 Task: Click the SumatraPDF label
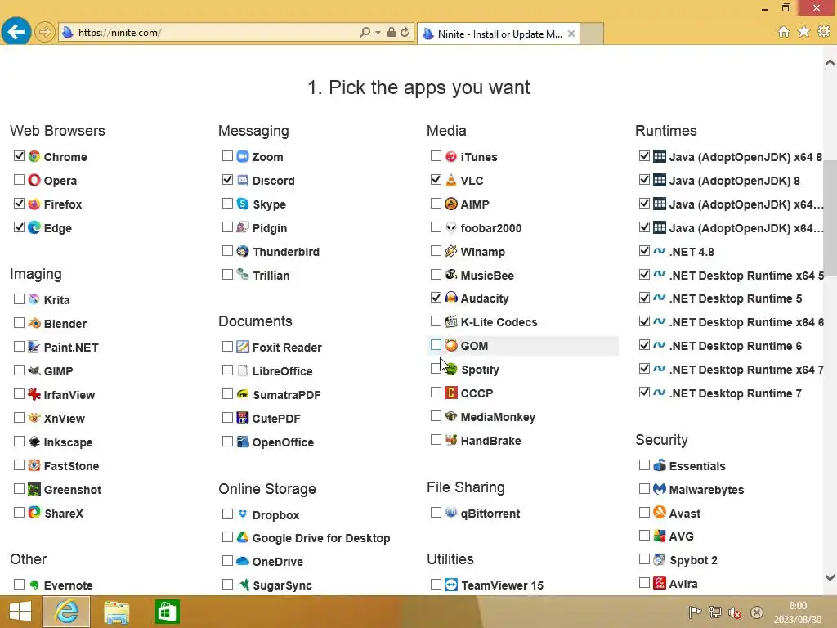click(287, 395)
